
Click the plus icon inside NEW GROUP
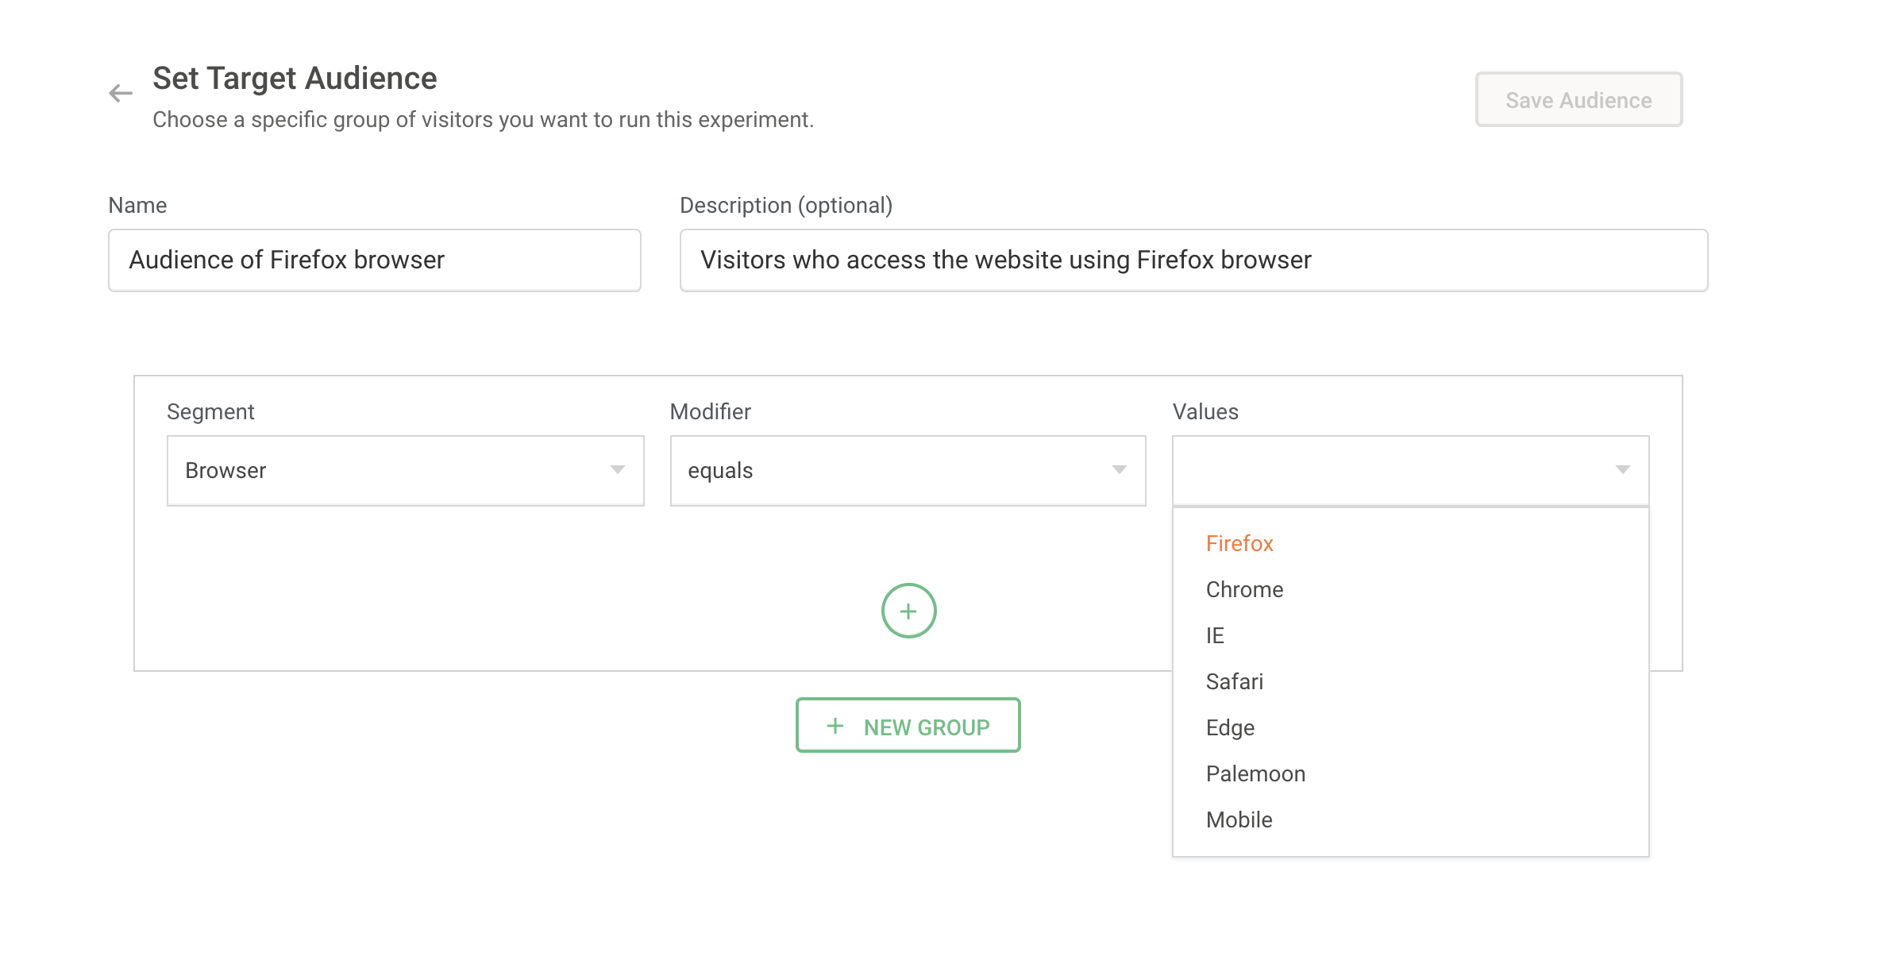[x=835, y=726]
